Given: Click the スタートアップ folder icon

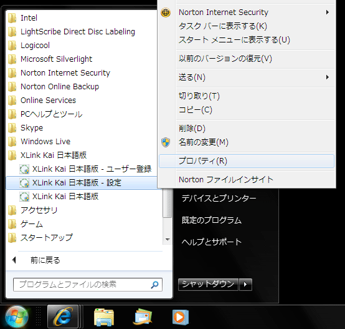Looking at the screenshot, I should (x=12, y=238).
